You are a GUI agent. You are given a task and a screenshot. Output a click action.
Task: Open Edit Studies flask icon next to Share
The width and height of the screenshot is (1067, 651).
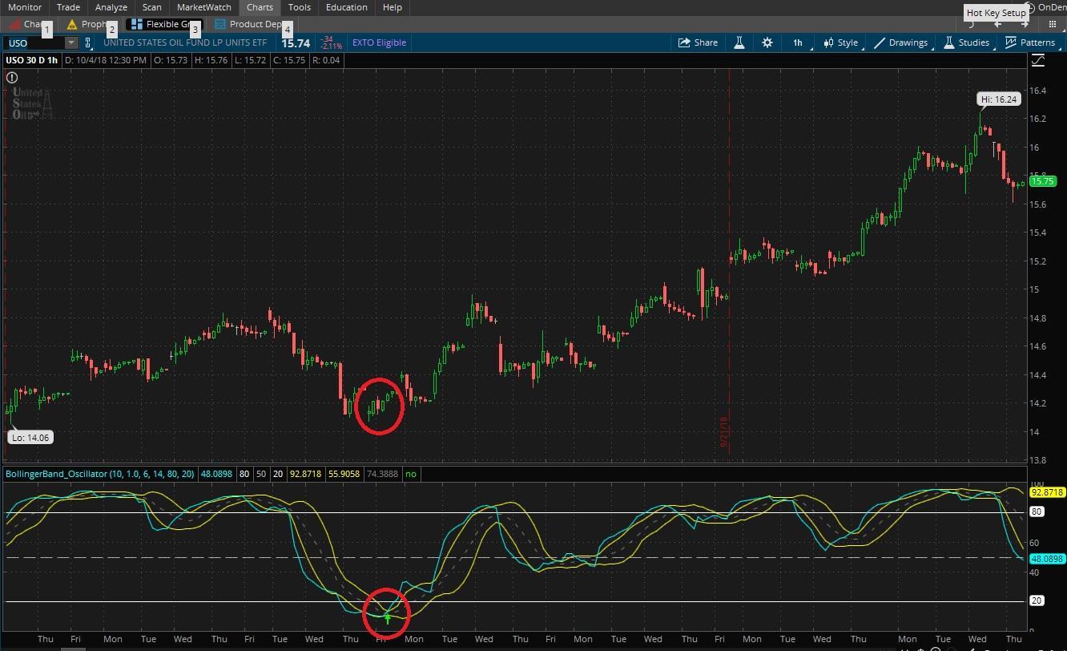pyautogui.click(x=739, y=42)
